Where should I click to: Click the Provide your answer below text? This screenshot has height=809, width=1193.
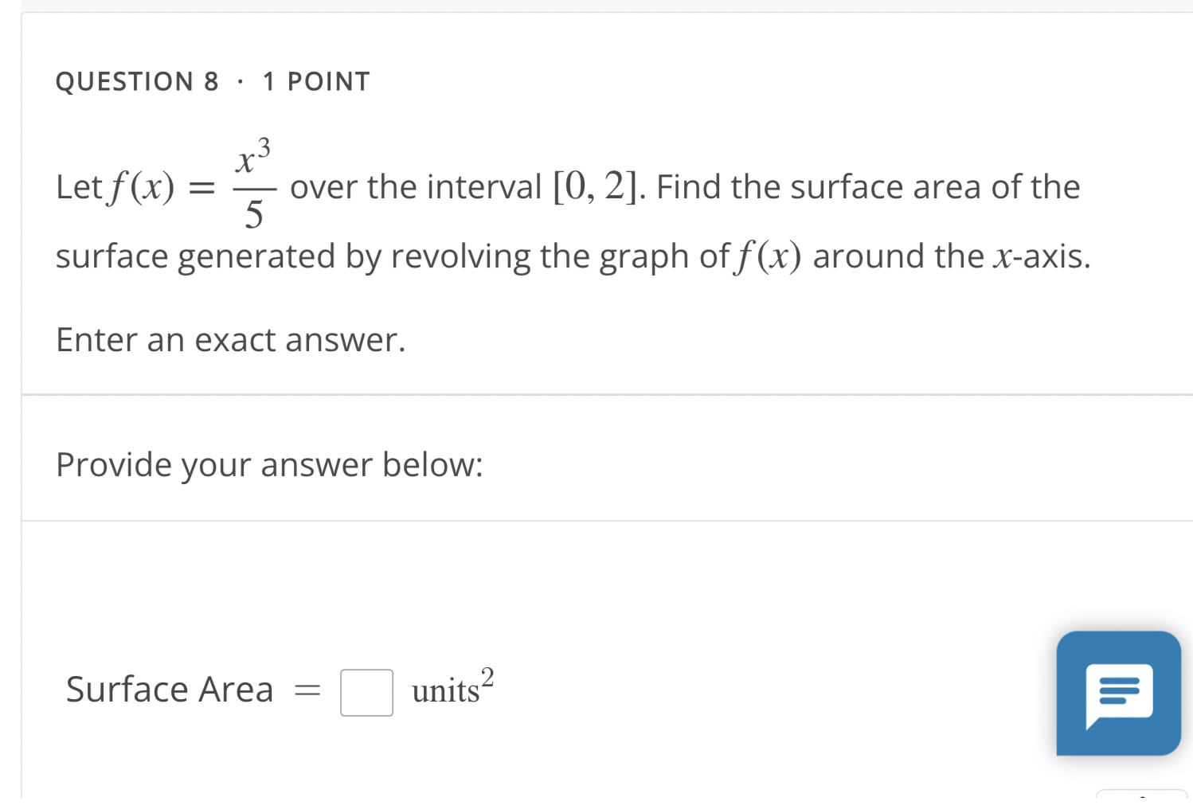[269, 464]
